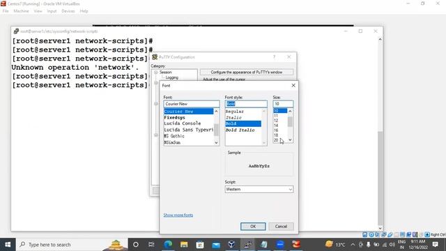
Task: Switch to VirtualBox cube icon in taskbar
Action: pyautogui.click(x=231, y=245)
